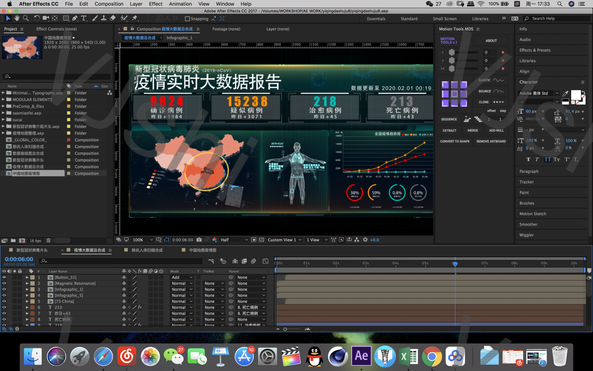Toggle mask and shape path visibility
This screenshot has width=593, height=371.
click(x=167, y=240)
